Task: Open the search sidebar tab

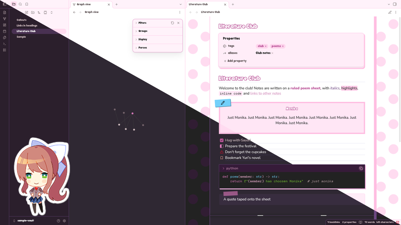Action: [20, 4]
